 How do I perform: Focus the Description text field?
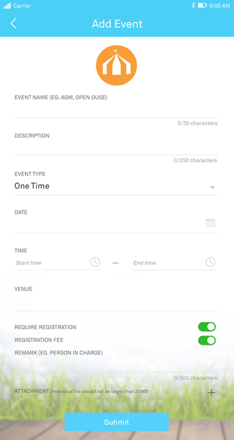(x=116, y=148)
